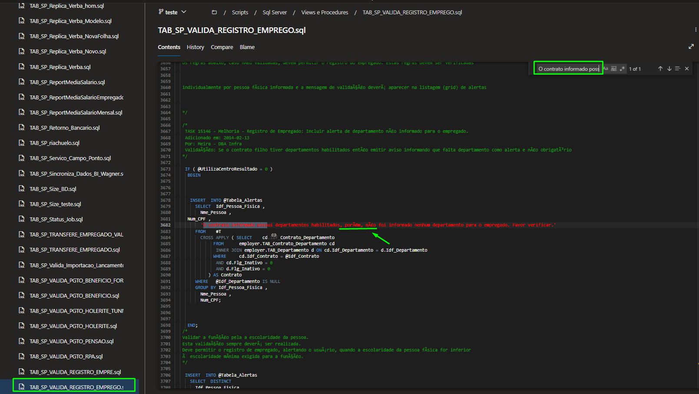Click TAB_SP_VALIDA_REGISTRO_EMPREGO.sql in breadcrumb
This screenshot has height=394, width=699.
click(412, 12)
